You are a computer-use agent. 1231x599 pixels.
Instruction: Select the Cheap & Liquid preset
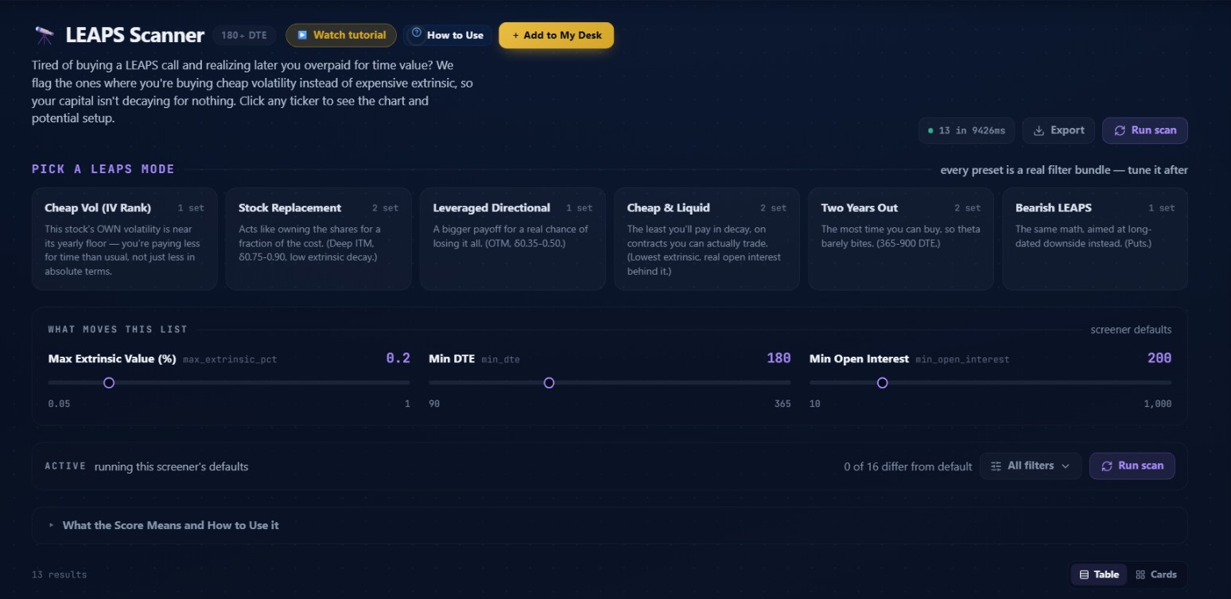707,239
